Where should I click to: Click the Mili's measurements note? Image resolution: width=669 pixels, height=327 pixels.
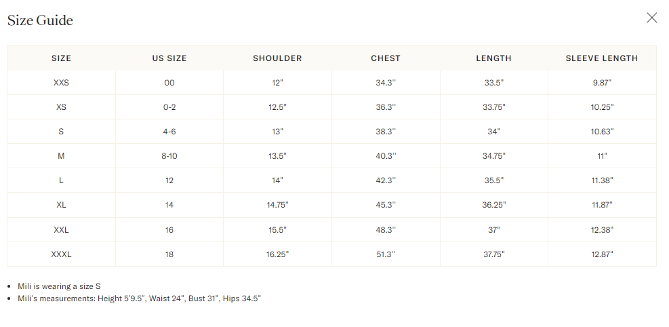click(139, 299)
